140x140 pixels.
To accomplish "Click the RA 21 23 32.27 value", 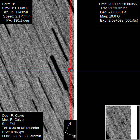I will click(114, 8).
